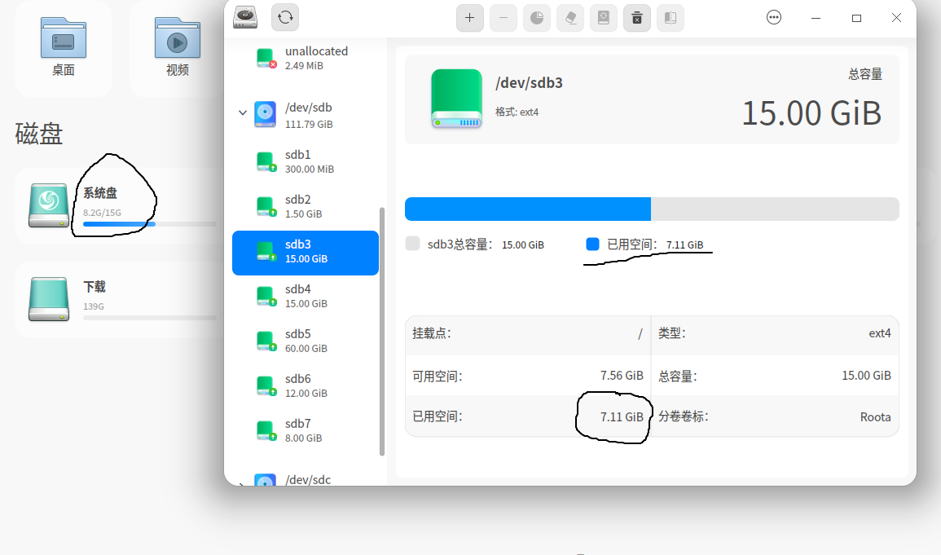Viewport: 941px width, 555px height.
Task: Select the /dev/sdb 111.79 GiB disk
Action: [306, 115]
